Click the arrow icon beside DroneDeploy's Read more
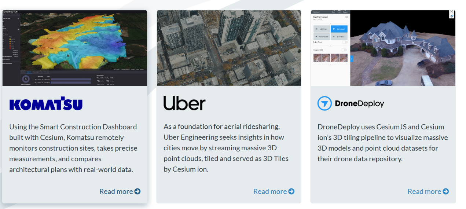Image resolution: width=466 pixels, height=209 pixels. click(x=446, y=191)
